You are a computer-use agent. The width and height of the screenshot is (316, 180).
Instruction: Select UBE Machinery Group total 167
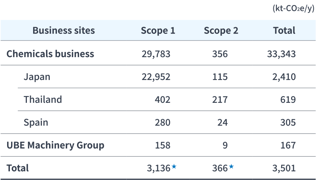pos(288,145)
